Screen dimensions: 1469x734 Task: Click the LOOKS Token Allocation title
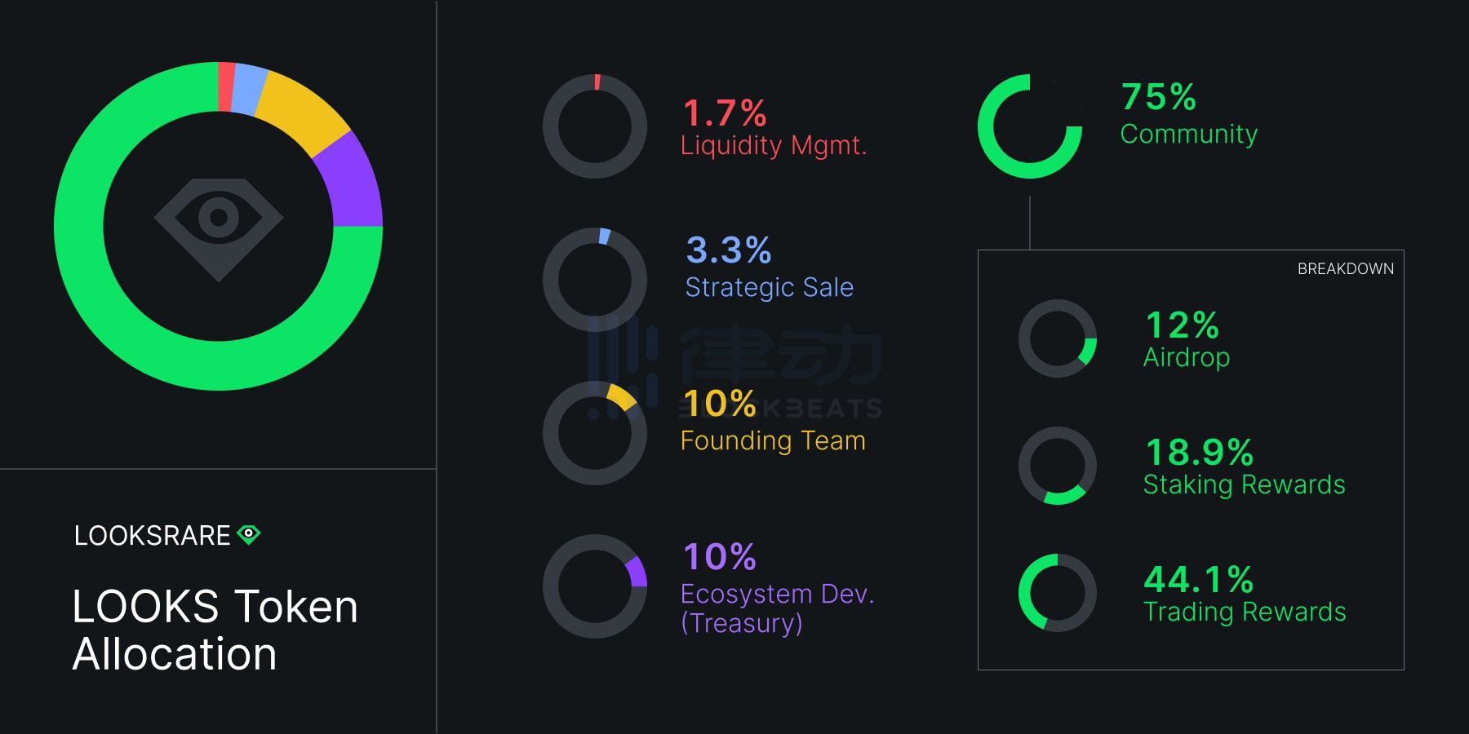(x=215, y=630)
